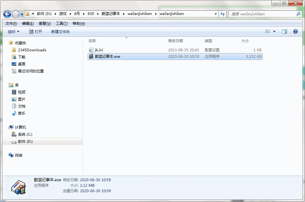
Task: Click the search magnifier icon
Action: point(298,14)
